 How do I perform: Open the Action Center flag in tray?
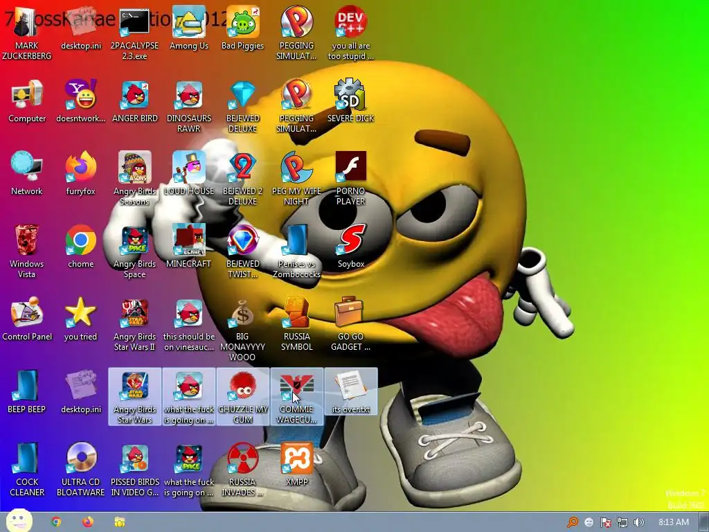[x=605, y=522]
